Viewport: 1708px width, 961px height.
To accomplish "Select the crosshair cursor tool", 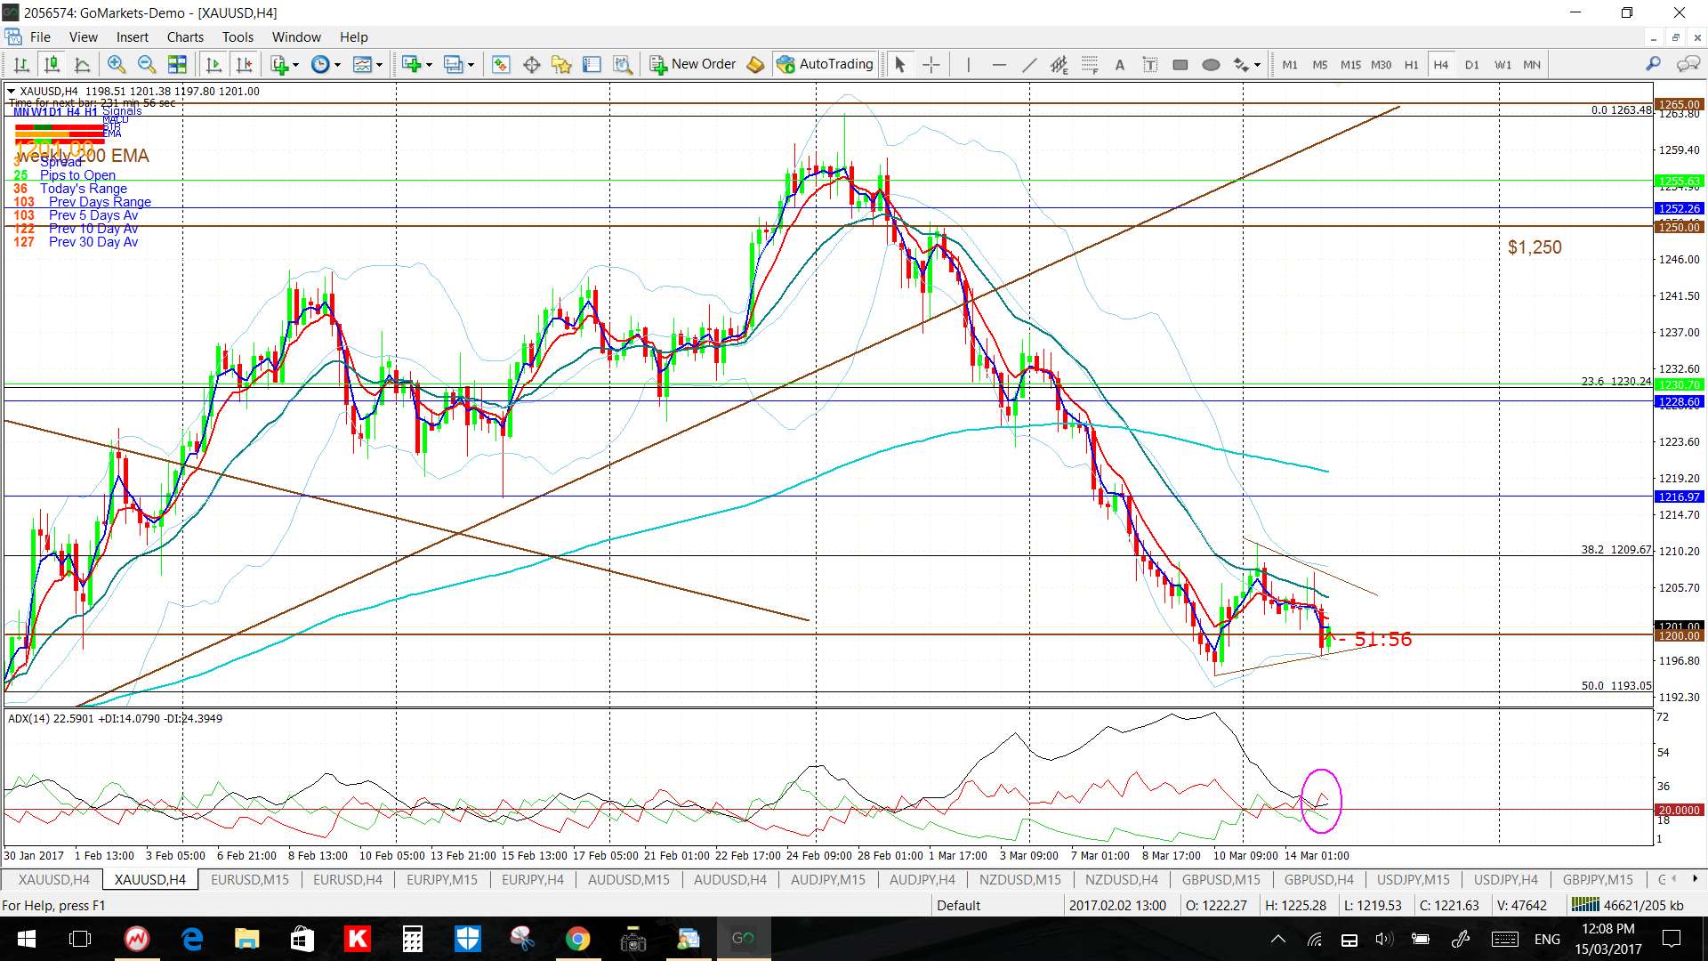I will coord(931,64).
